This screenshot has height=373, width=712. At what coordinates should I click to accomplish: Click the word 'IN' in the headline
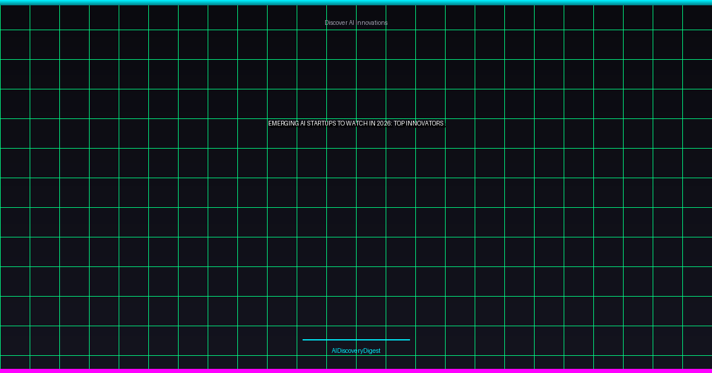point(372,123)
